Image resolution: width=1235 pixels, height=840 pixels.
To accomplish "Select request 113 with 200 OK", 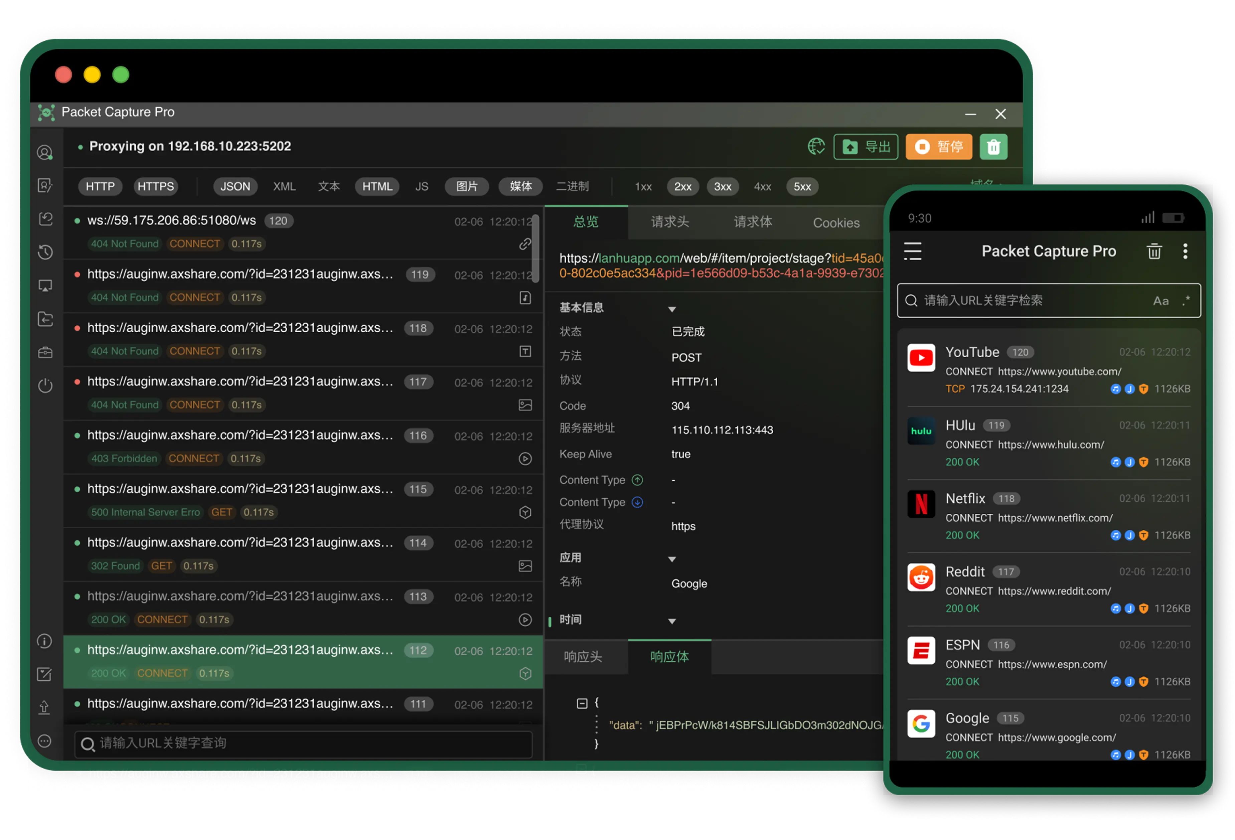I will click(303, 608).
